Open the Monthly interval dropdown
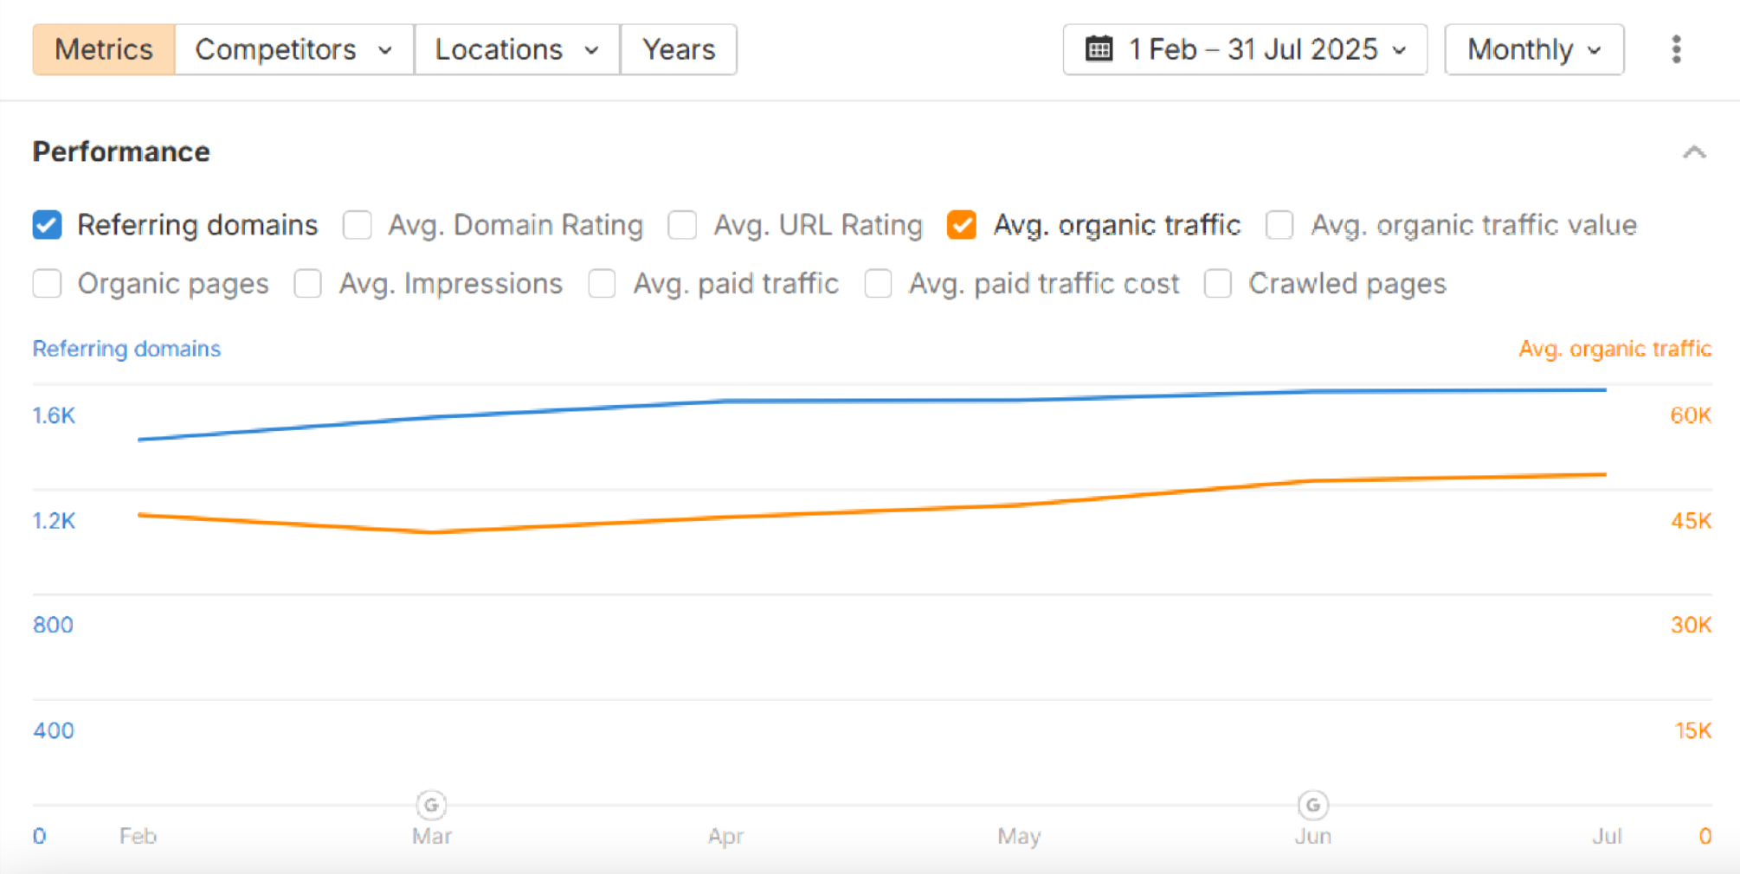This screenshot has height=874, width=1740. tap(1534, 49)
